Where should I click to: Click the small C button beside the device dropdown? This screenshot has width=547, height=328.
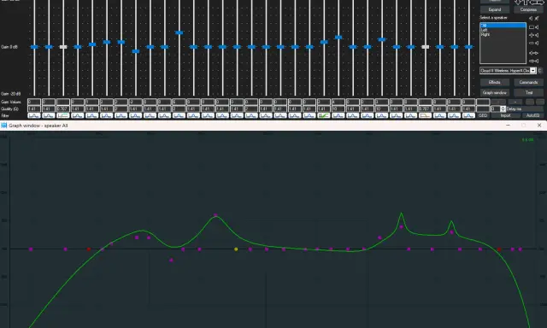pyautogui.click(x=540, y=70)
